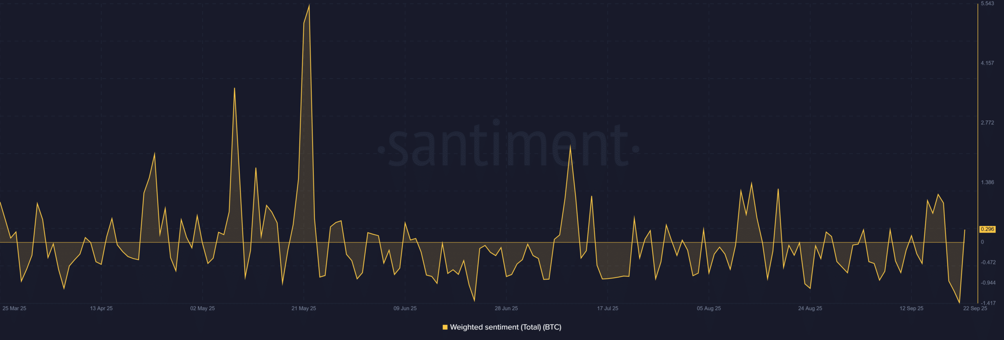Click the 17 Jul 25 axis label
The width and height of the screenshot is (1004, 340).
[607, 308]
